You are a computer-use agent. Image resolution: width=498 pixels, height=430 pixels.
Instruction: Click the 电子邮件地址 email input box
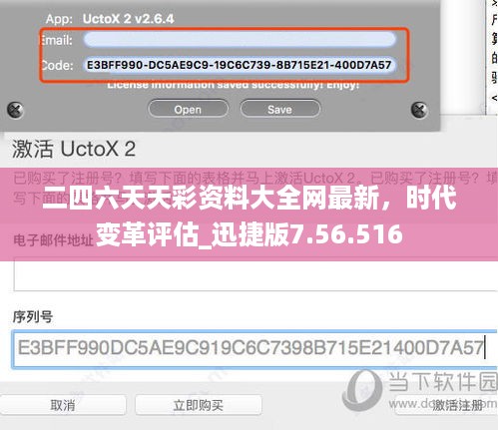coord(255,274)
